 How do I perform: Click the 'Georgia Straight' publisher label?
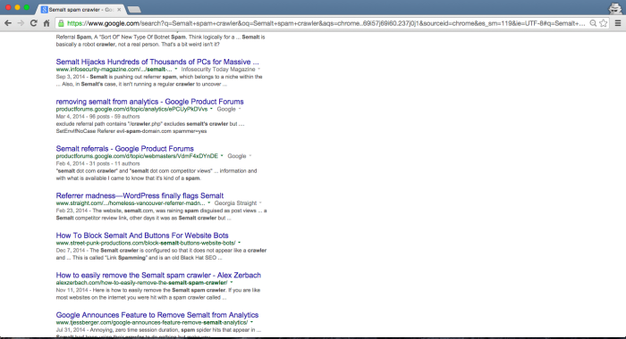tap(235, 203)
